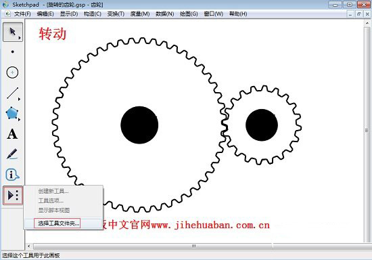Select the Information tool
This screenshot has height=260, width=372.
click(12, 175)
